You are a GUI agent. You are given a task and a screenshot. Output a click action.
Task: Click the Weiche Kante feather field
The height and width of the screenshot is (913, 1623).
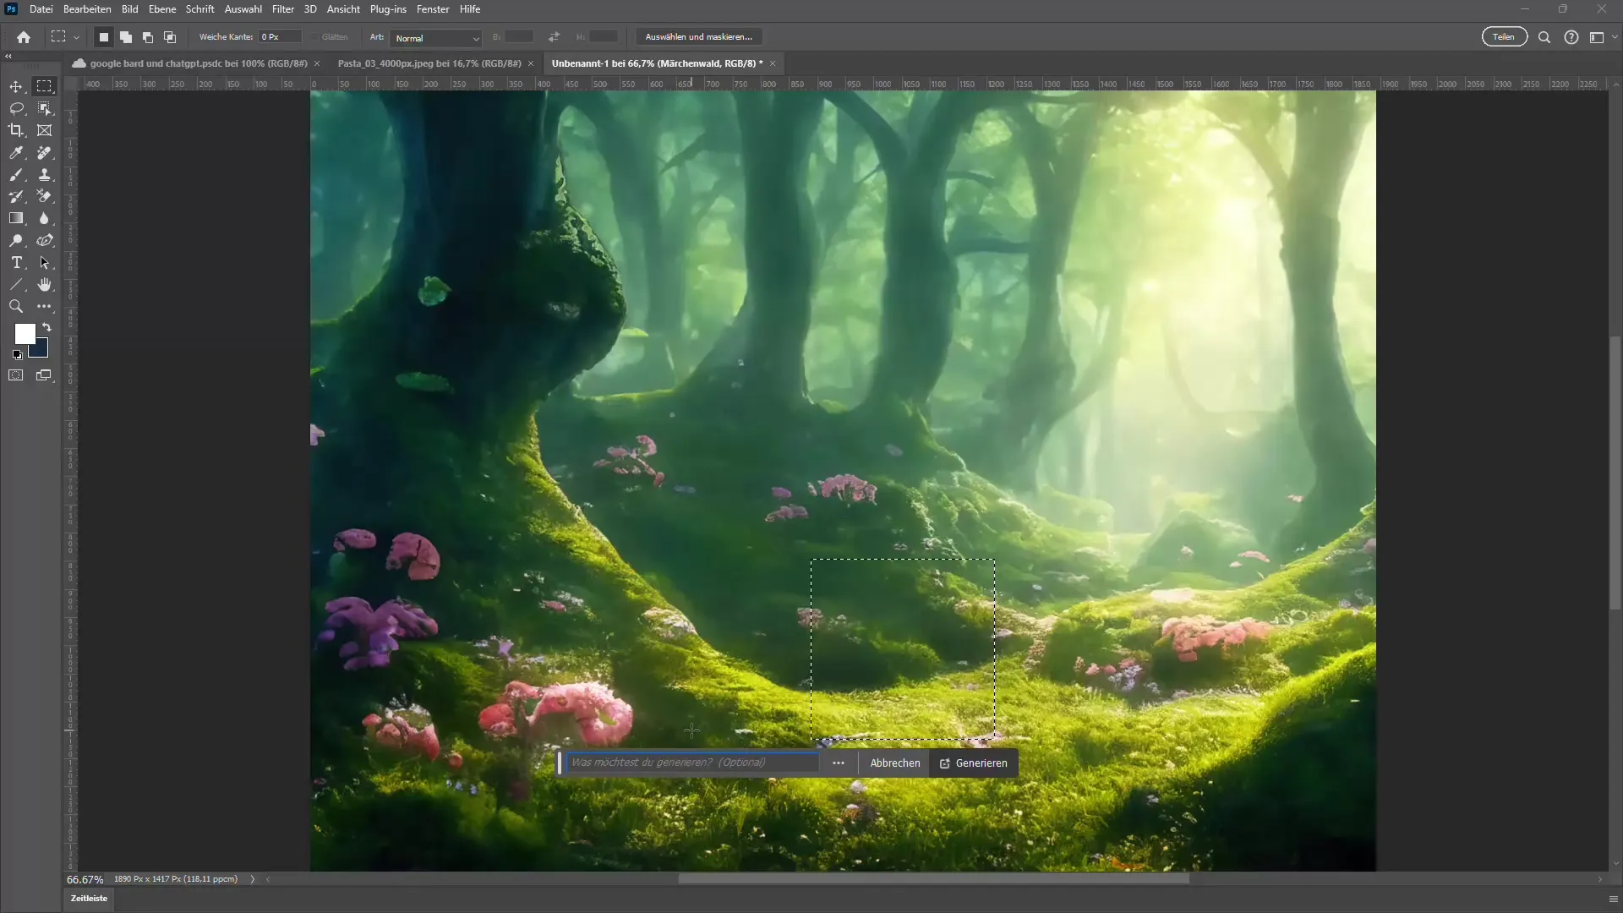[x=281, y=37]
